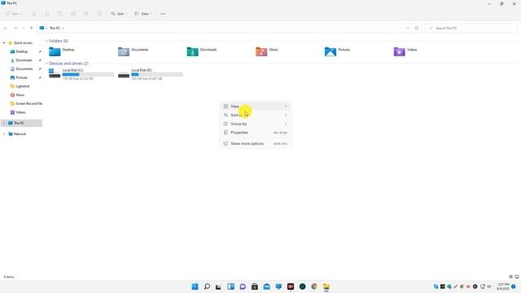The height and width of the screenshot is (293, 521).
Task: Select Music in navigation pane
Action: (20, 94)
